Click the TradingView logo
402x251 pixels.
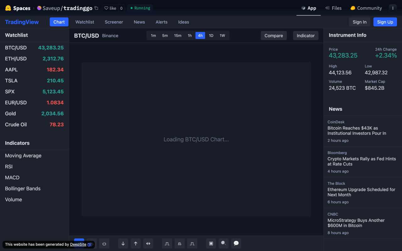pos(22,22)
